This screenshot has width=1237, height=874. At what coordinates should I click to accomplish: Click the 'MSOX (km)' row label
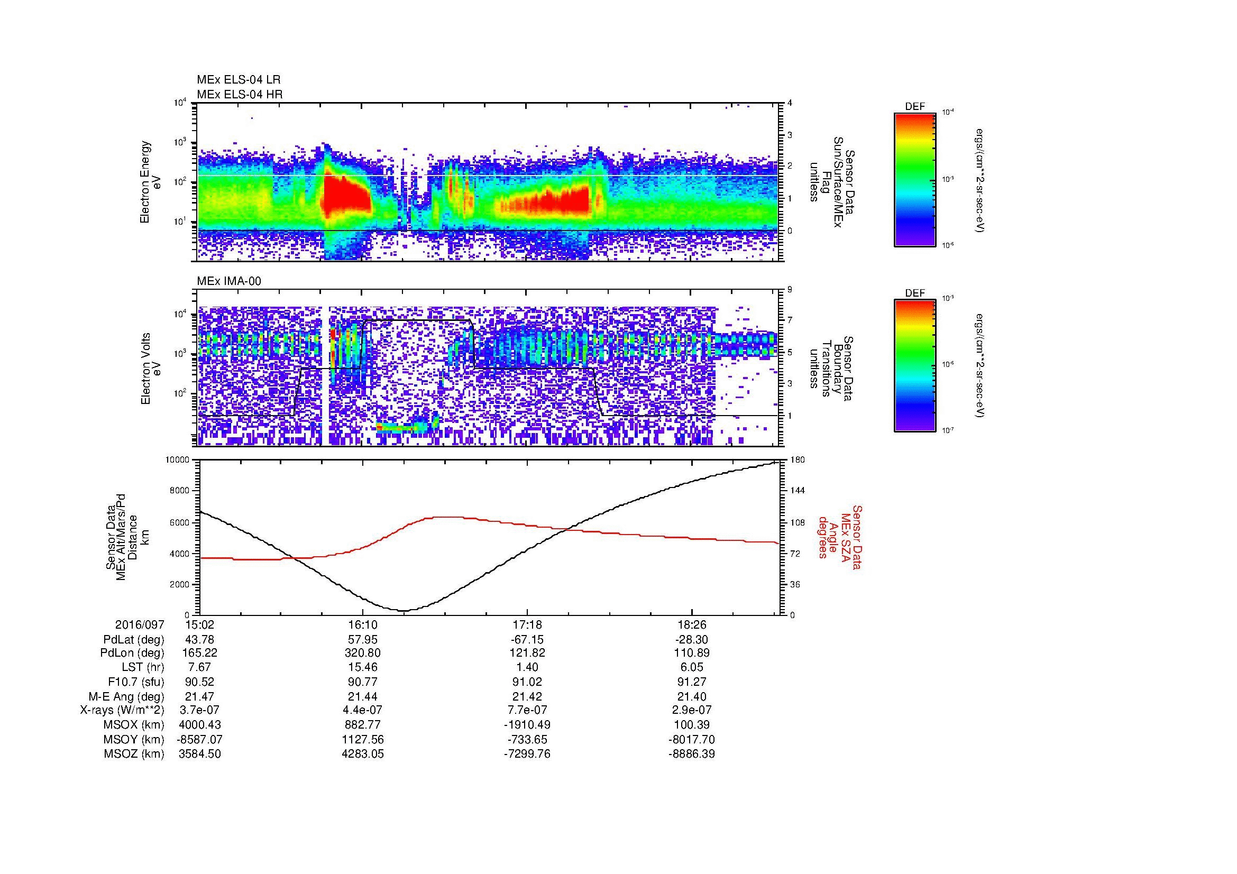click(x=134, y=725)
